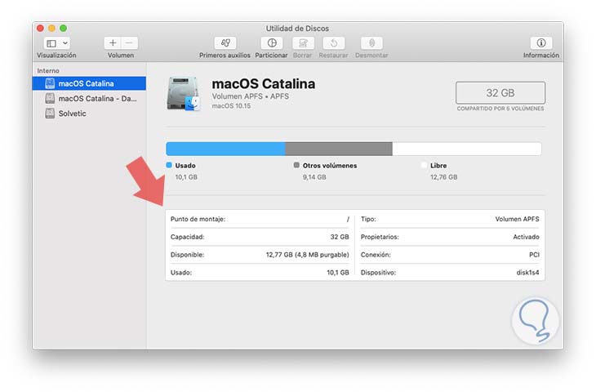Click the Solvetic disk icon in sidebar

pyautogui.click(x=50, y=114)
